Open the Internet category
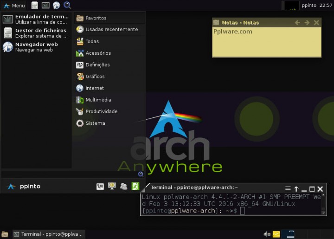334x239 pixels. pyautogui.click(x=110, y=88)
